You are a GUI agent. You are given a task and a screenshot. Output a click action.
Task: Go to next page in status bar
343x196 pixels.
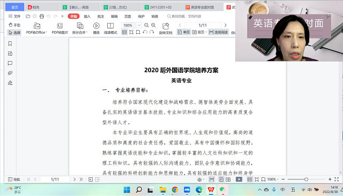coord(74,179)
